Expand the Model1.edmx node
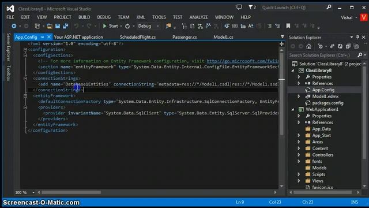 299,96
